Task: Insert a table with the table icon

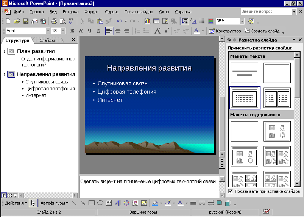Action: [156, 21]
